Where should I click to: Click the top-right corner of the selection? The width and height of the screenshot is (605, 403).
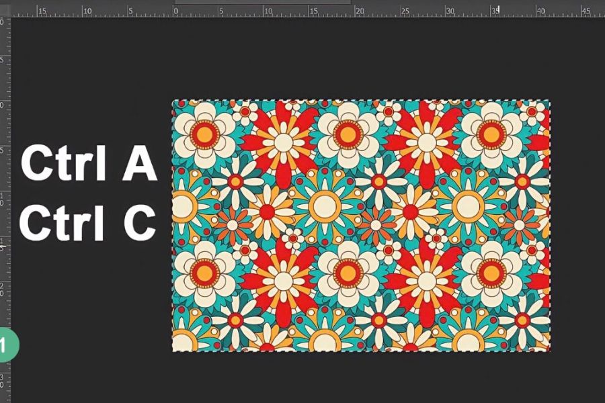point(550,101)
